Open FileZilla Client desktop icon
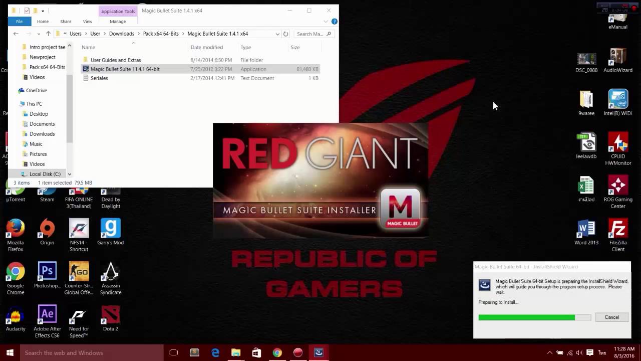Screen dimensions: 641x361 point(618,235)
